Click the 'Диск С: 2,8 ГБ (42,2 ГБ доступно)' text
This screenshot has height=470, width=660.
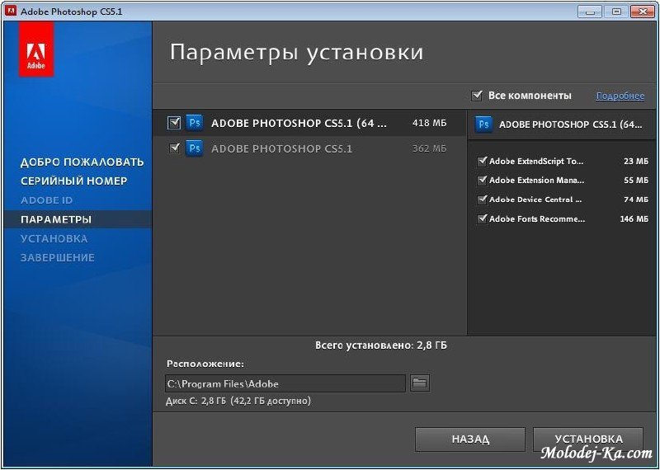238,401
